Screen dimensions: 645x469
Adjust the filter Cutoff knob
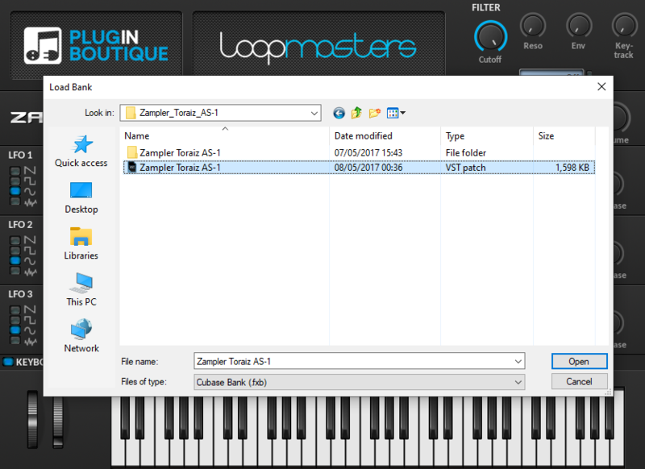[490, 37]
